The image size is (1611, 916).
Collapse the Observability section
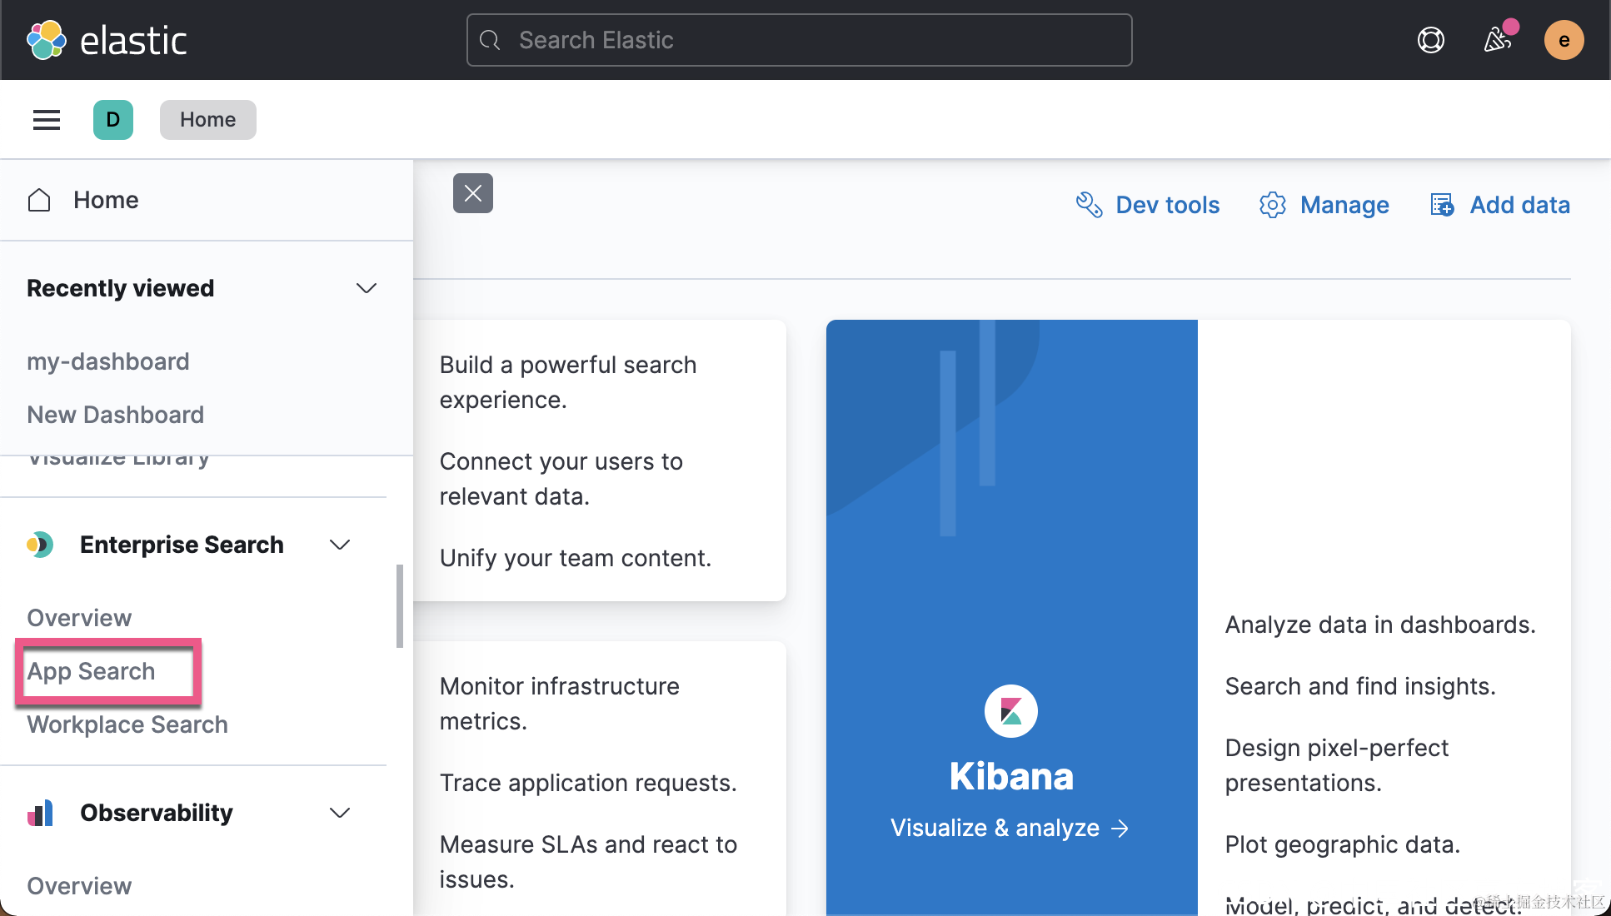click(x=340, y=813)
